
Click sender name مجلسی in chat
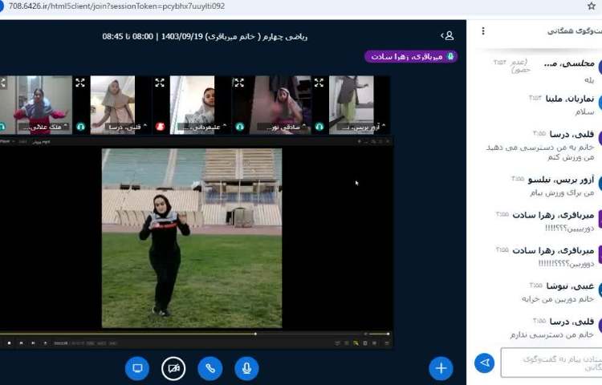pos(569,63)
